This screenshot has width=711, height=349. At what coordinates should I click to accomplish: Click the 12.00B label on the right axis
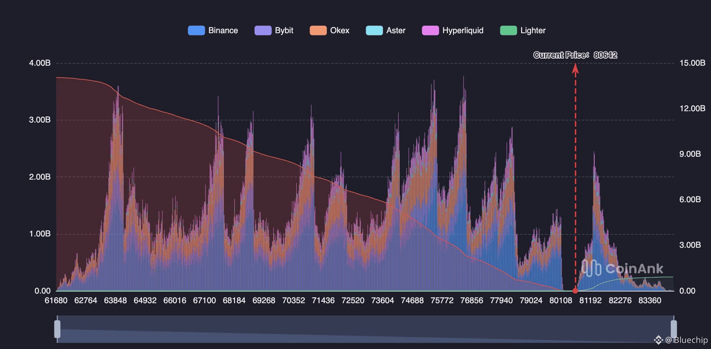click(x=692, y=109)
